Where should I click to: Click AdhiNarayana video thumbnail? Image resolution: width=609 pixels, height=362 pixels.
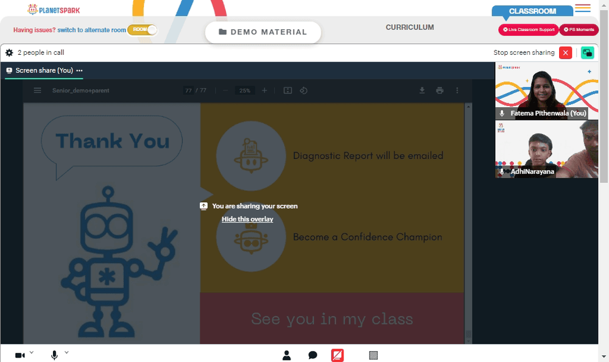tap(546, 149)
